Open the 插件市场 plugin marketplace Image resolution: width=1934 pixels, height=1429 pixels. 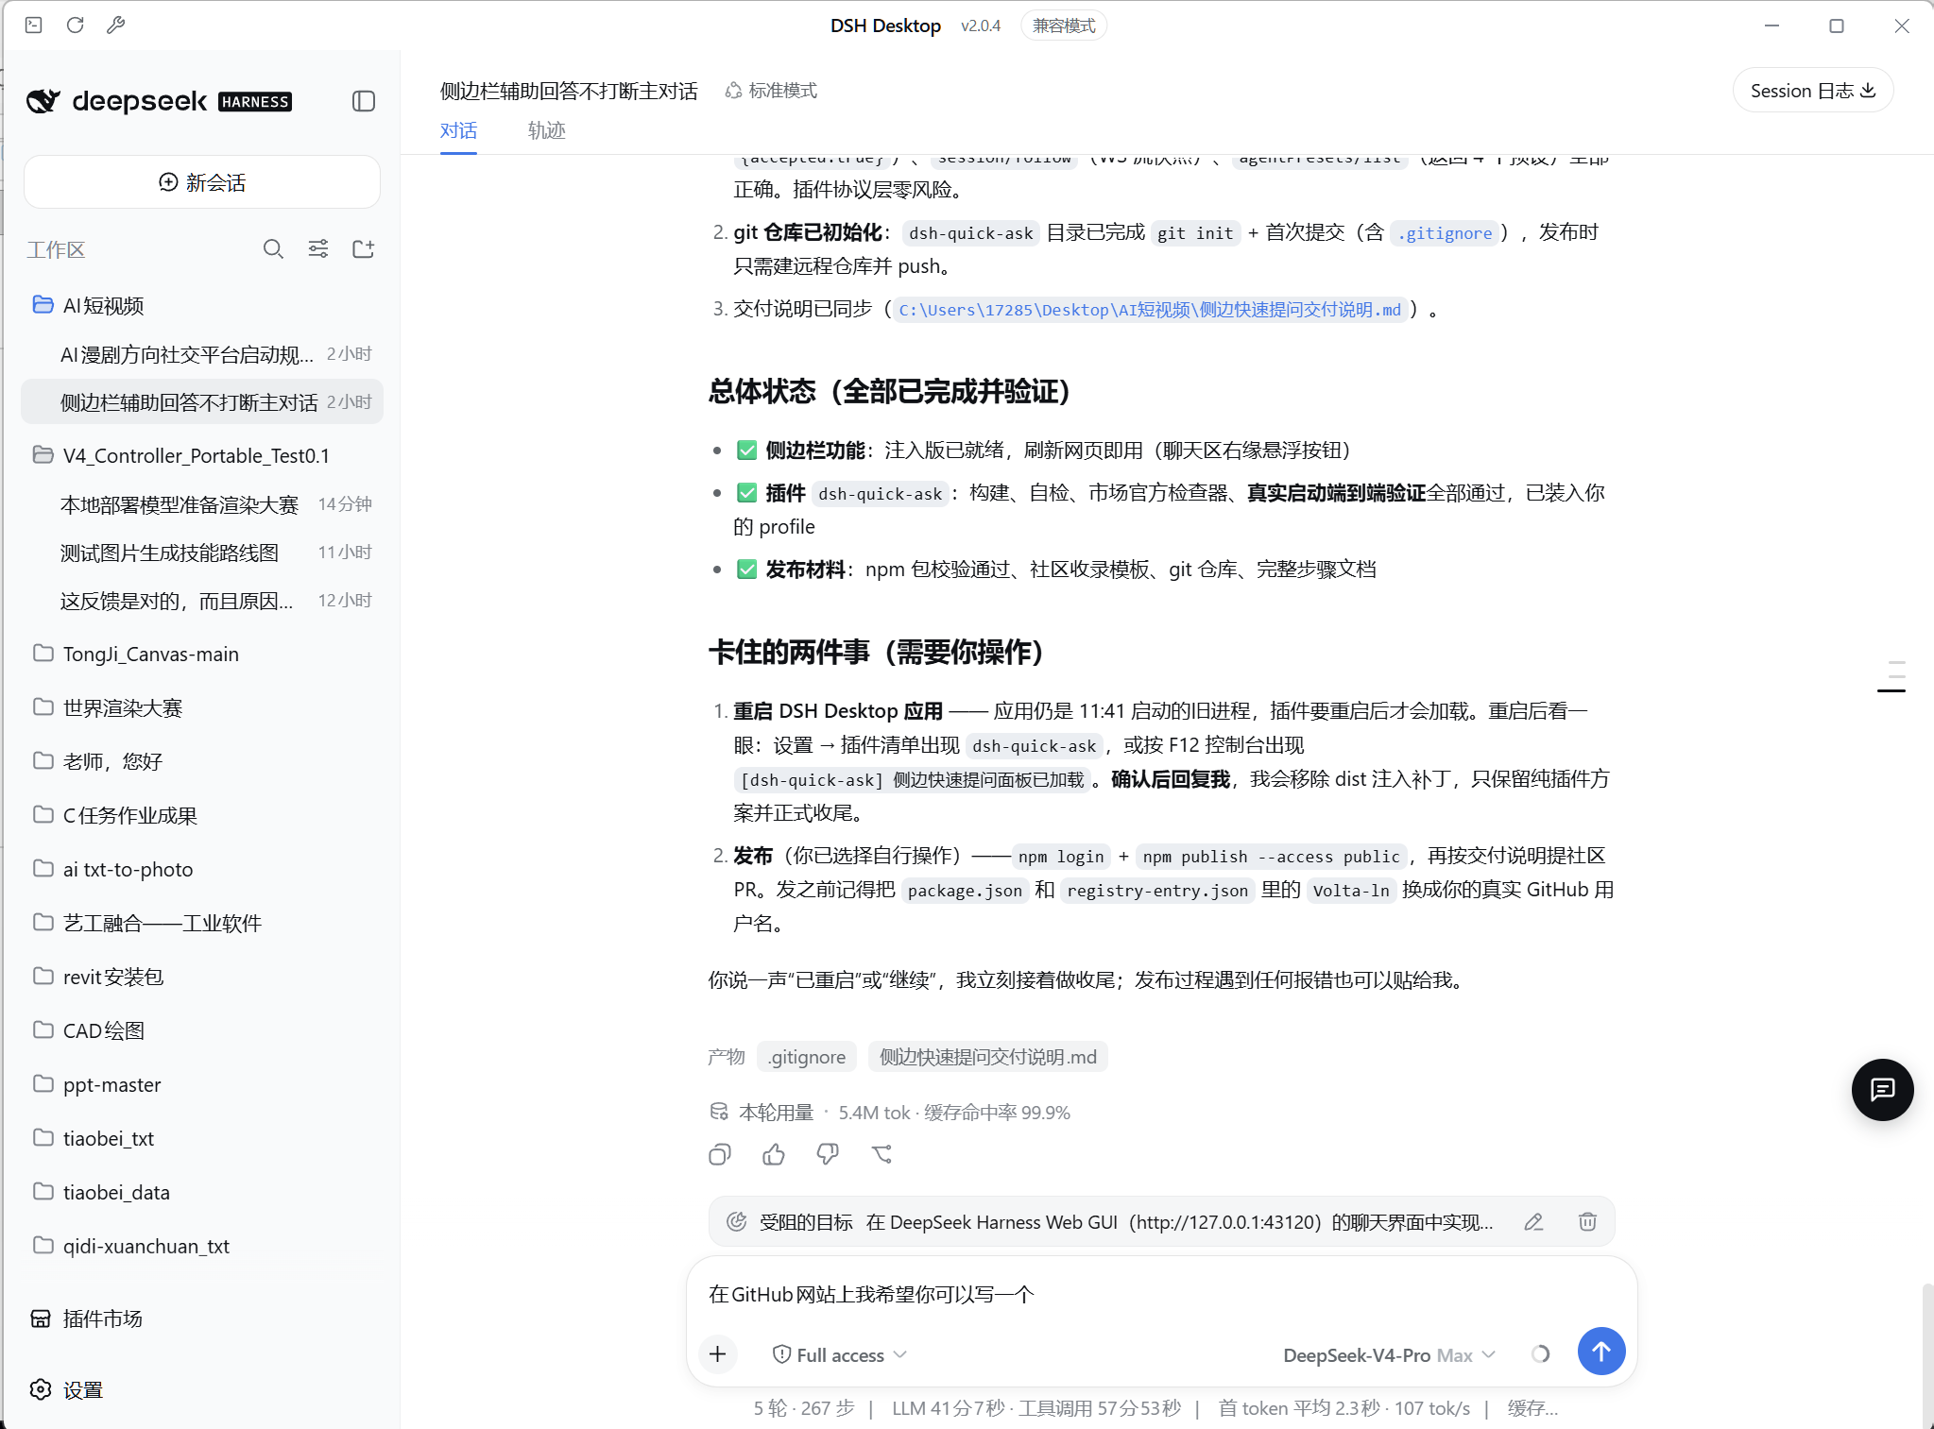(87, 1318)
